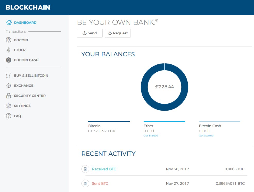Click the shopping cart Buy & Sell icon

click(x=9, y=75)
